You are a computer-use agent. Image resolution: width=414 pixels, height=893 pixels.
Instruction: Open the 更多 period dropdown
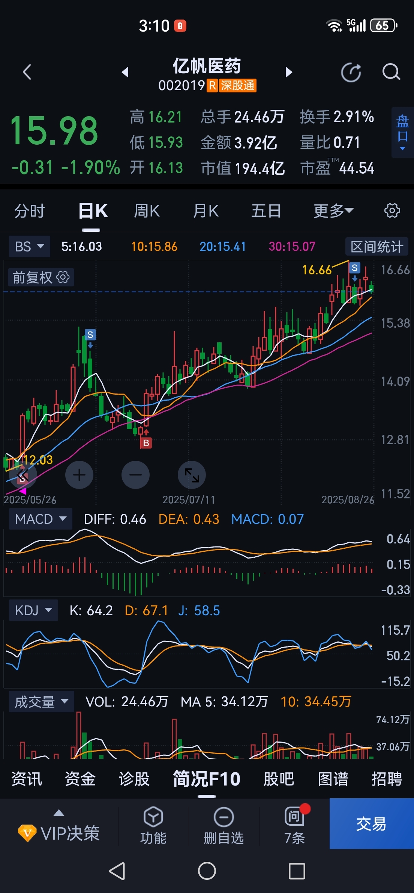tap(333, 210)
